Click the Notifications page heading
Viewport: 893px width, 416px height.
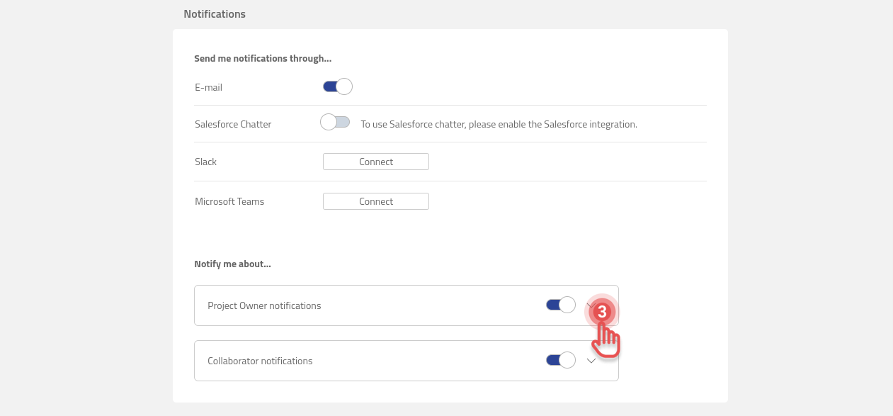pos(214,13)
